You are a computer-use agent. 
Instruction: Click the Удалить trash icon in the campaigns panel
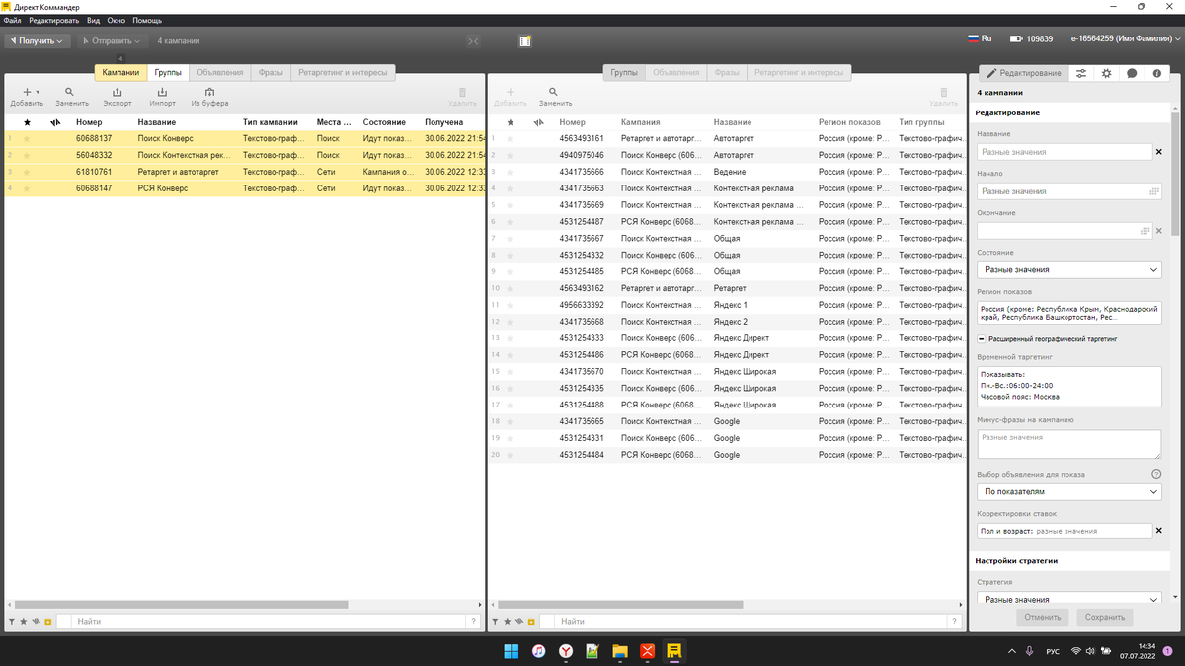[x=462, y=92]
